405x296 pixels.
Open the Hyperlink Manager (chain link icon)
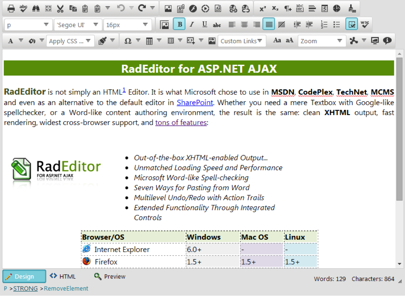(x=233, y=9)
